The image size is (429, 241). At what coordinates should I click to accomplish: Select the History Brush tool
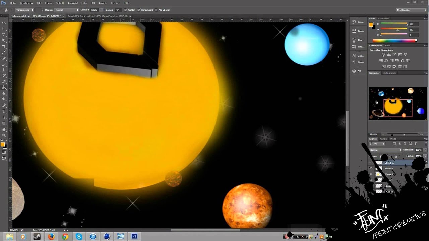coord(4,76)
